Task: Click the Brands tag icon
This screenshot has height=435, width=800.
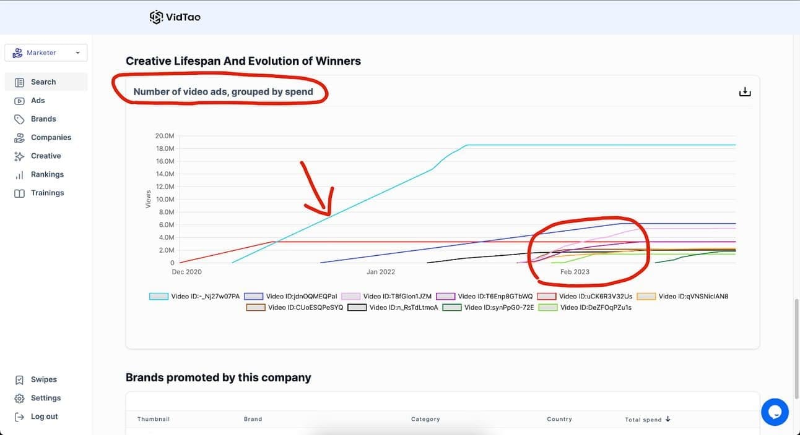Action: [19, 119]
